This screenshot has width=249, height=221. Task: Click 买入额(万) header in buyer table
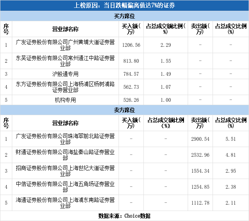coord(131,29)
